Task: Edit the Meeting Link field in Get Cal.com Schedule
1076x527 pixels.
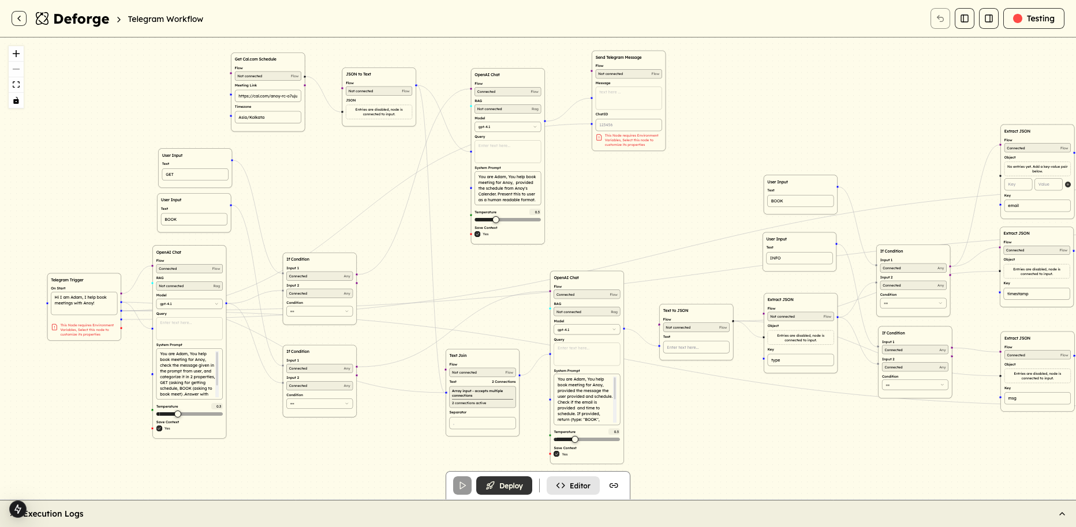Action: tap(268, 96)
